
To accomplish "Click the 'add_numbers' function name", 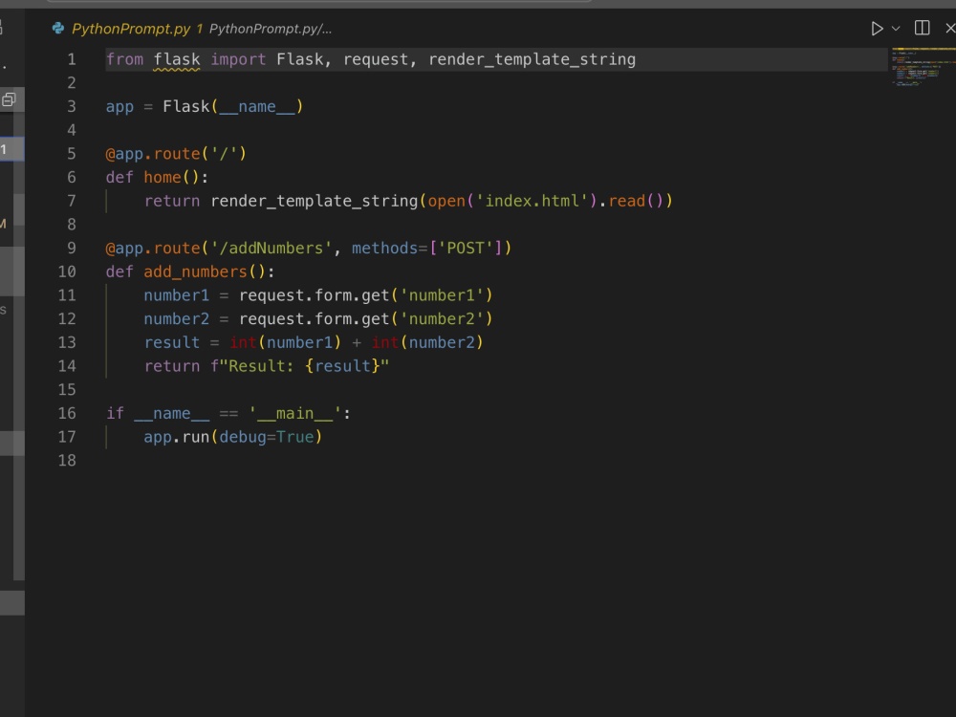I will (x=195, y=272).
